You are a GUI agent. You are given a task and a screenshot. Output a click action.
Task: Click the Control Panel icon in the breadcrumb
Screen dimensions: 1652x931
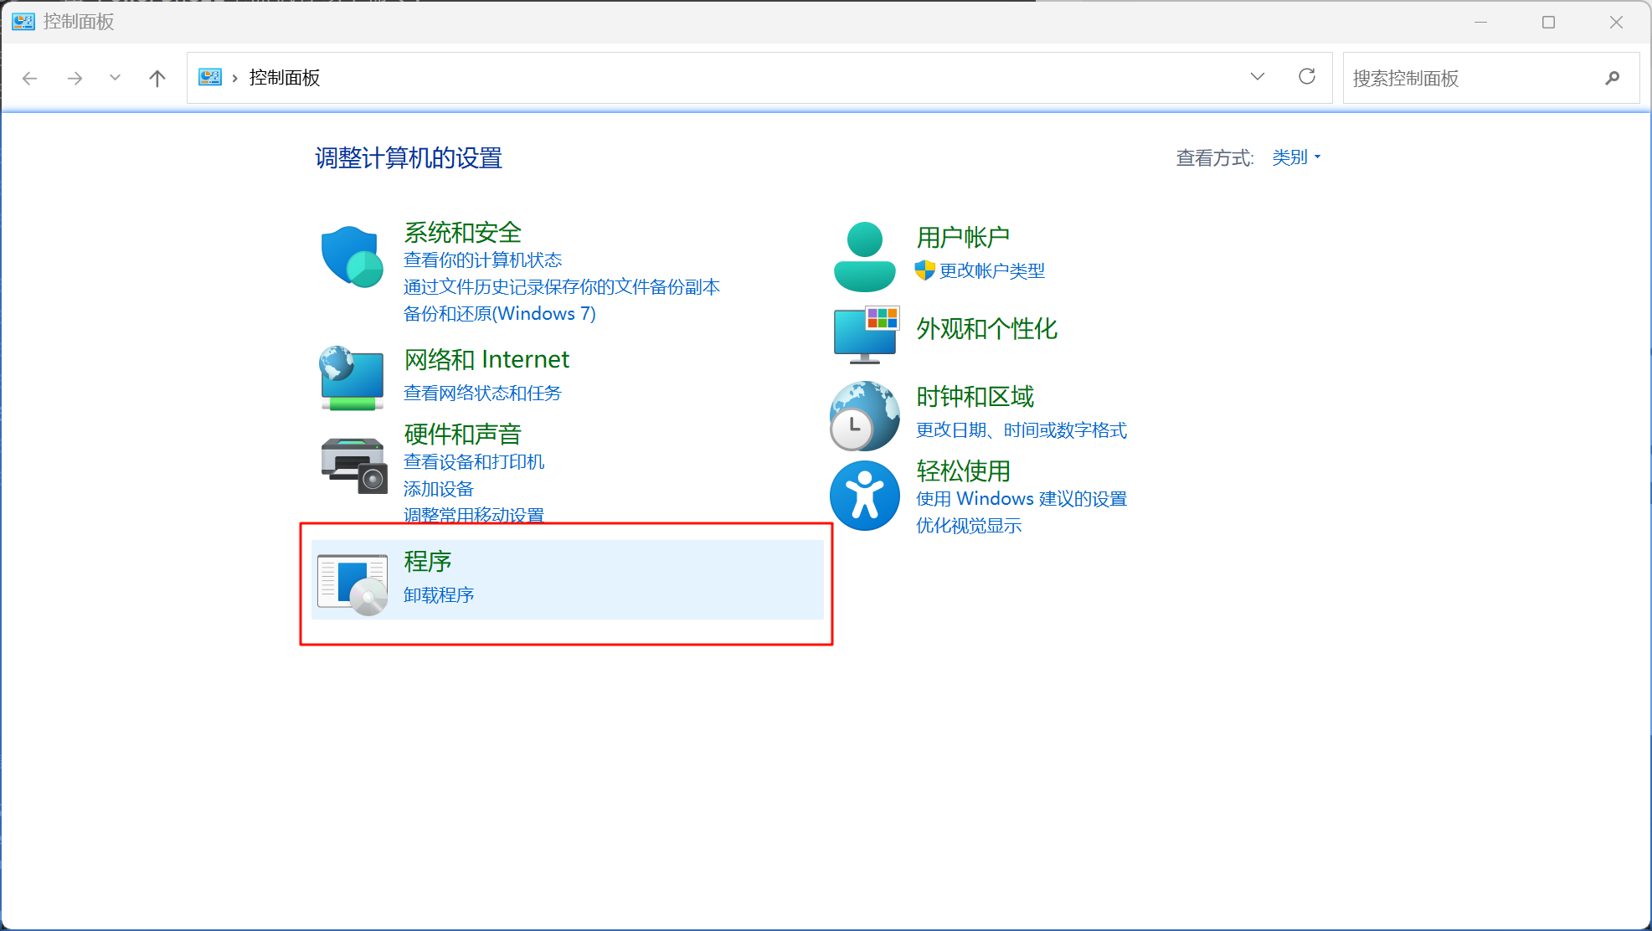point(209,76)
